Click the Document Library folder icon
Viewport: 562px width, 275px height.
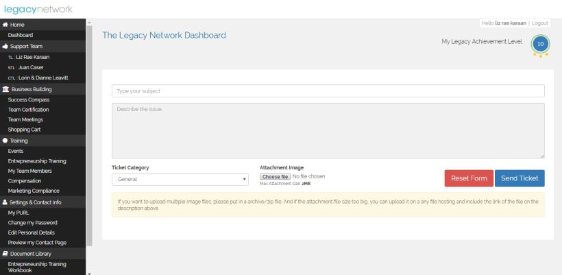[5, 253]
